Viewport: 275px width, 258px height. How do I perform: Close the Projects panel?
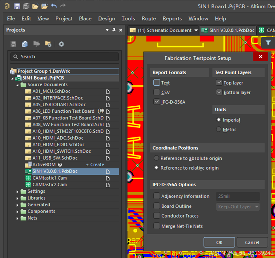121,30
